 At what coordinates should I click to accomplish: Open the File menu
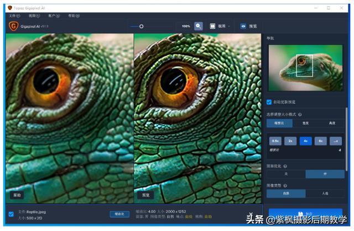(x=13, y=16)
